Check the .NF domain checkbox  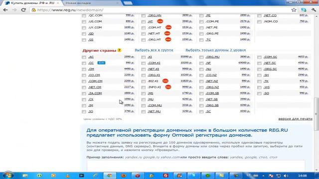201,63
